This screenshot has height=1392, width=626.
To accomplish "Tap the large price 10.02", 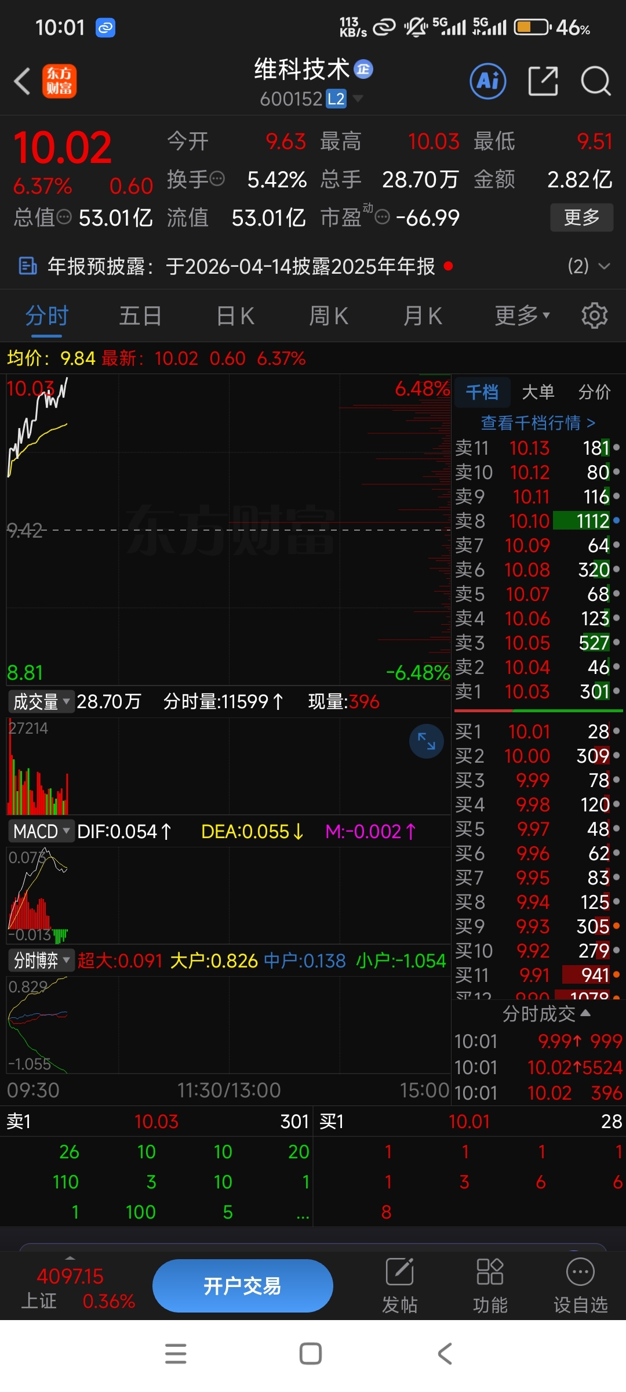I will tap(62, 147).
